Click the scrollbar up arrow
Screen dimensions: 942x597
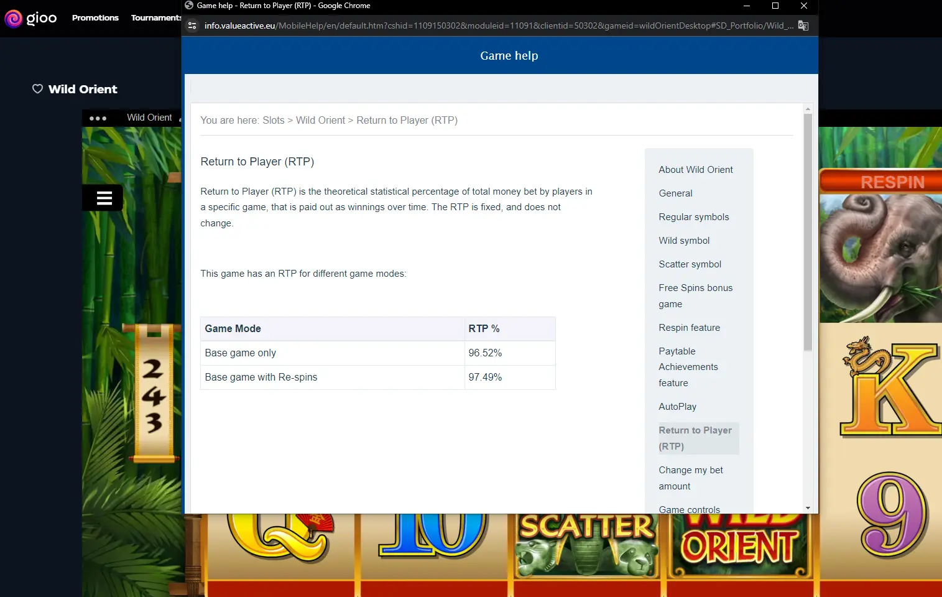(x=808, y=109)
